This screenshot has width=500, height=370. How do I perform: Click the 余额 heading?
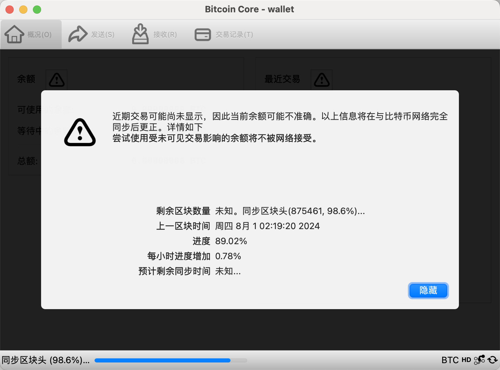click(26, 79)
